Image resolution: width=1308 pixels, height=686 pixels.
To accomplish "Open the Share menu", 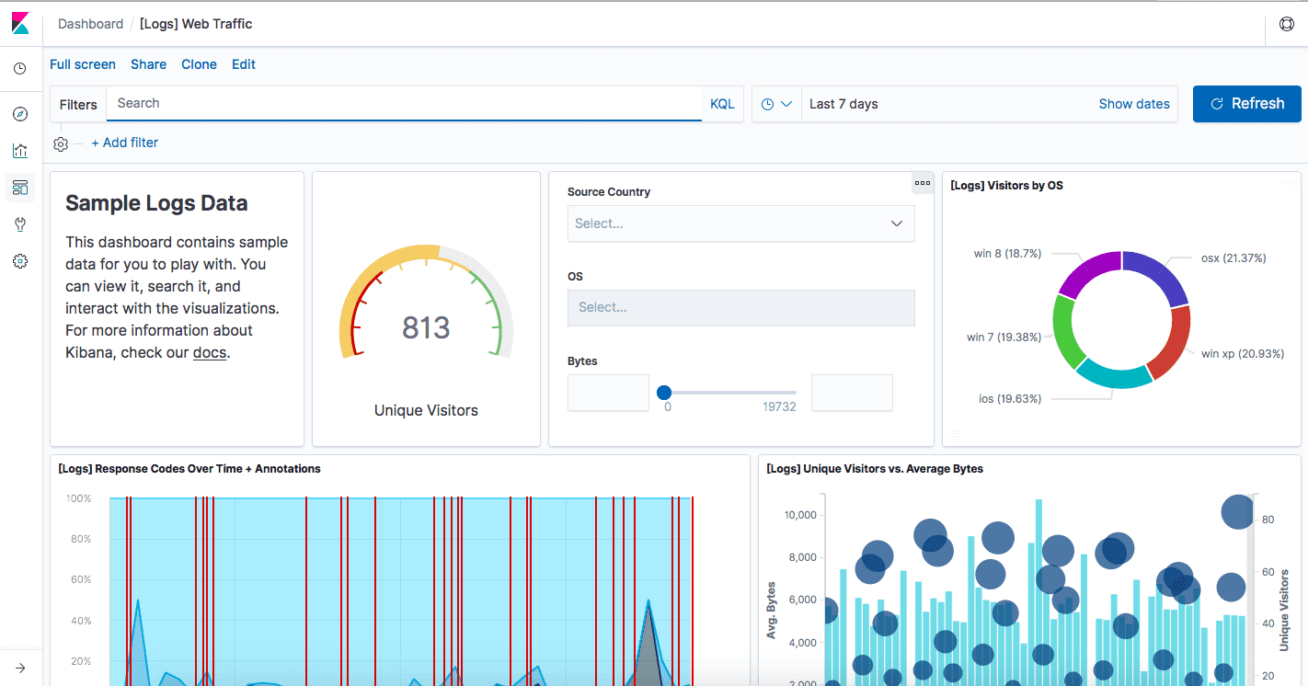I will tap(148, 64).
